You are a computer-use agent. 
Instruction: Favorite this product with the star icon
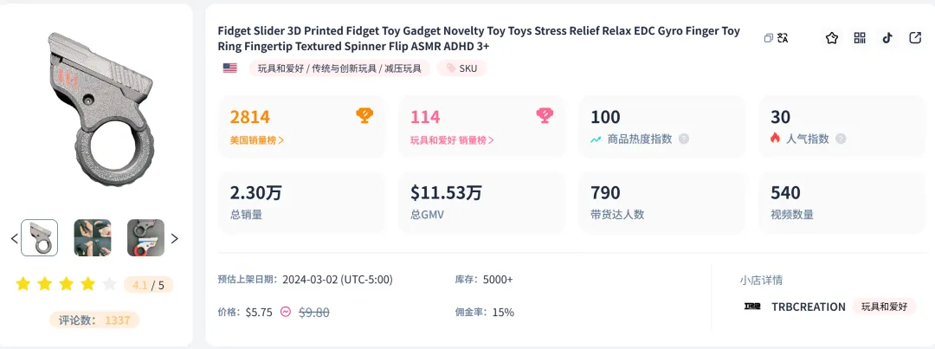click(832, 38)
